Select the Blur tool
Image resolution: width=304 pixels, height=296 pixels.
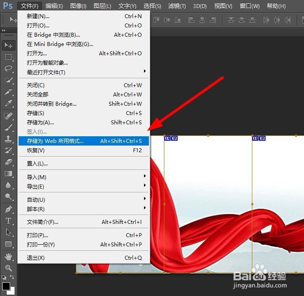8,185
